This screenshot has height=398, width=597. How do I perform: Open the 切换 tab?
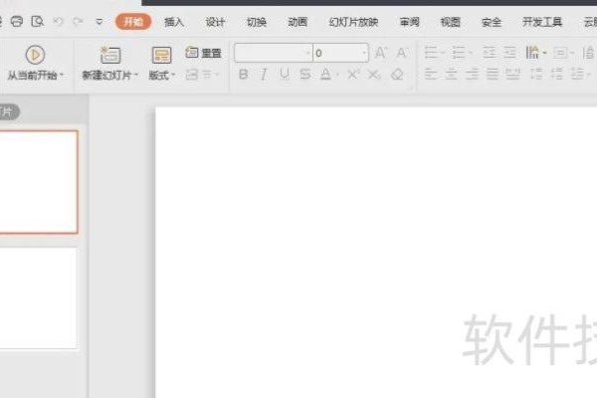[257, 22]
